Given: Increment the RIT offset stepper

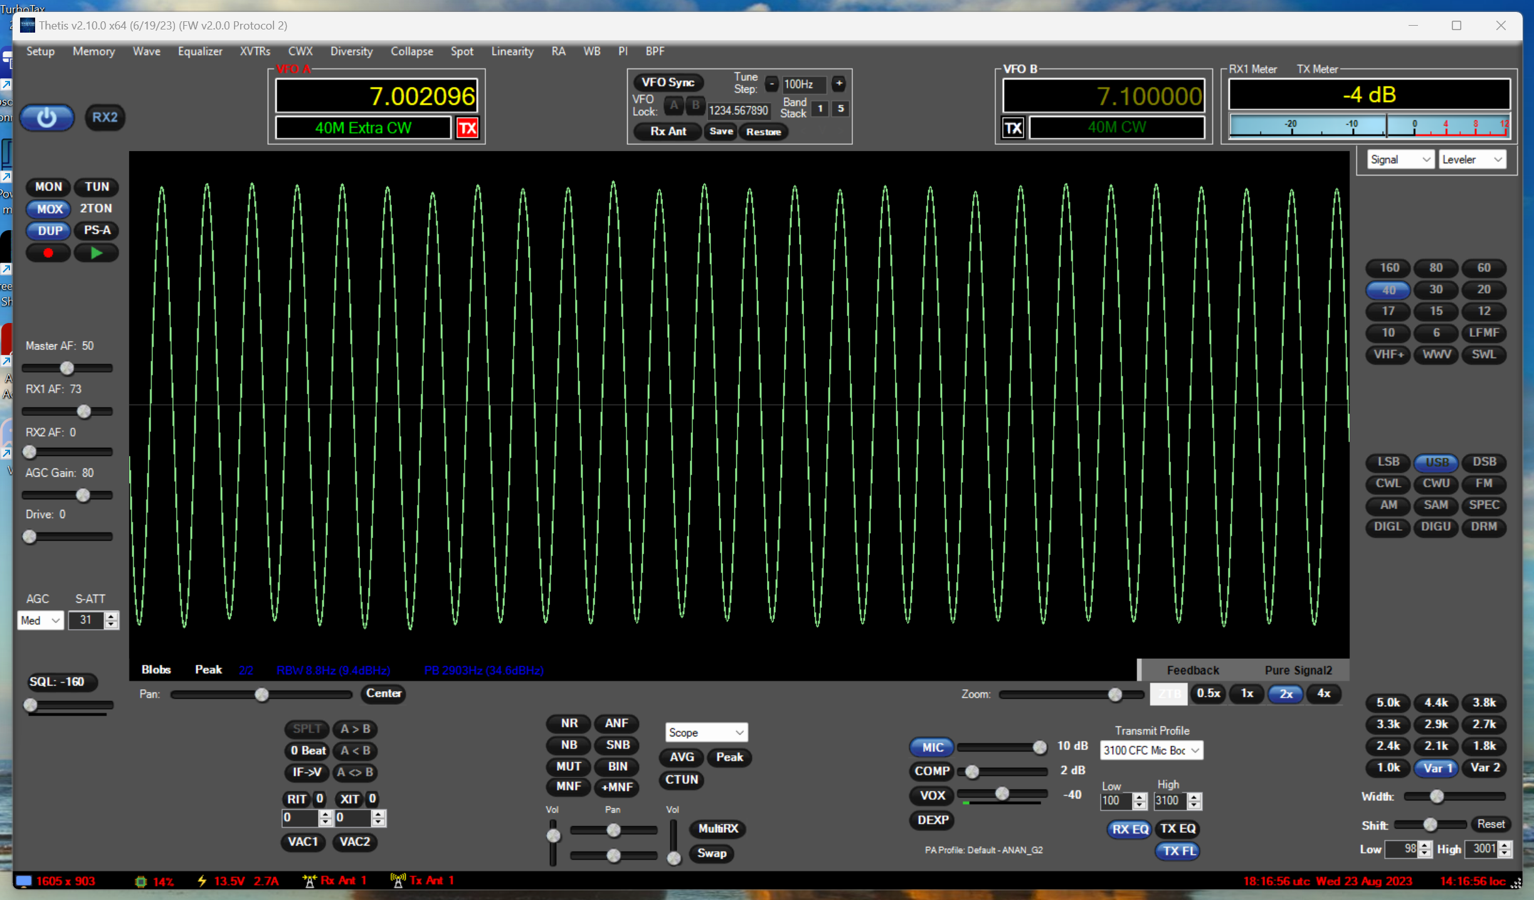Looking at the screenshot, I should [325, 814].
